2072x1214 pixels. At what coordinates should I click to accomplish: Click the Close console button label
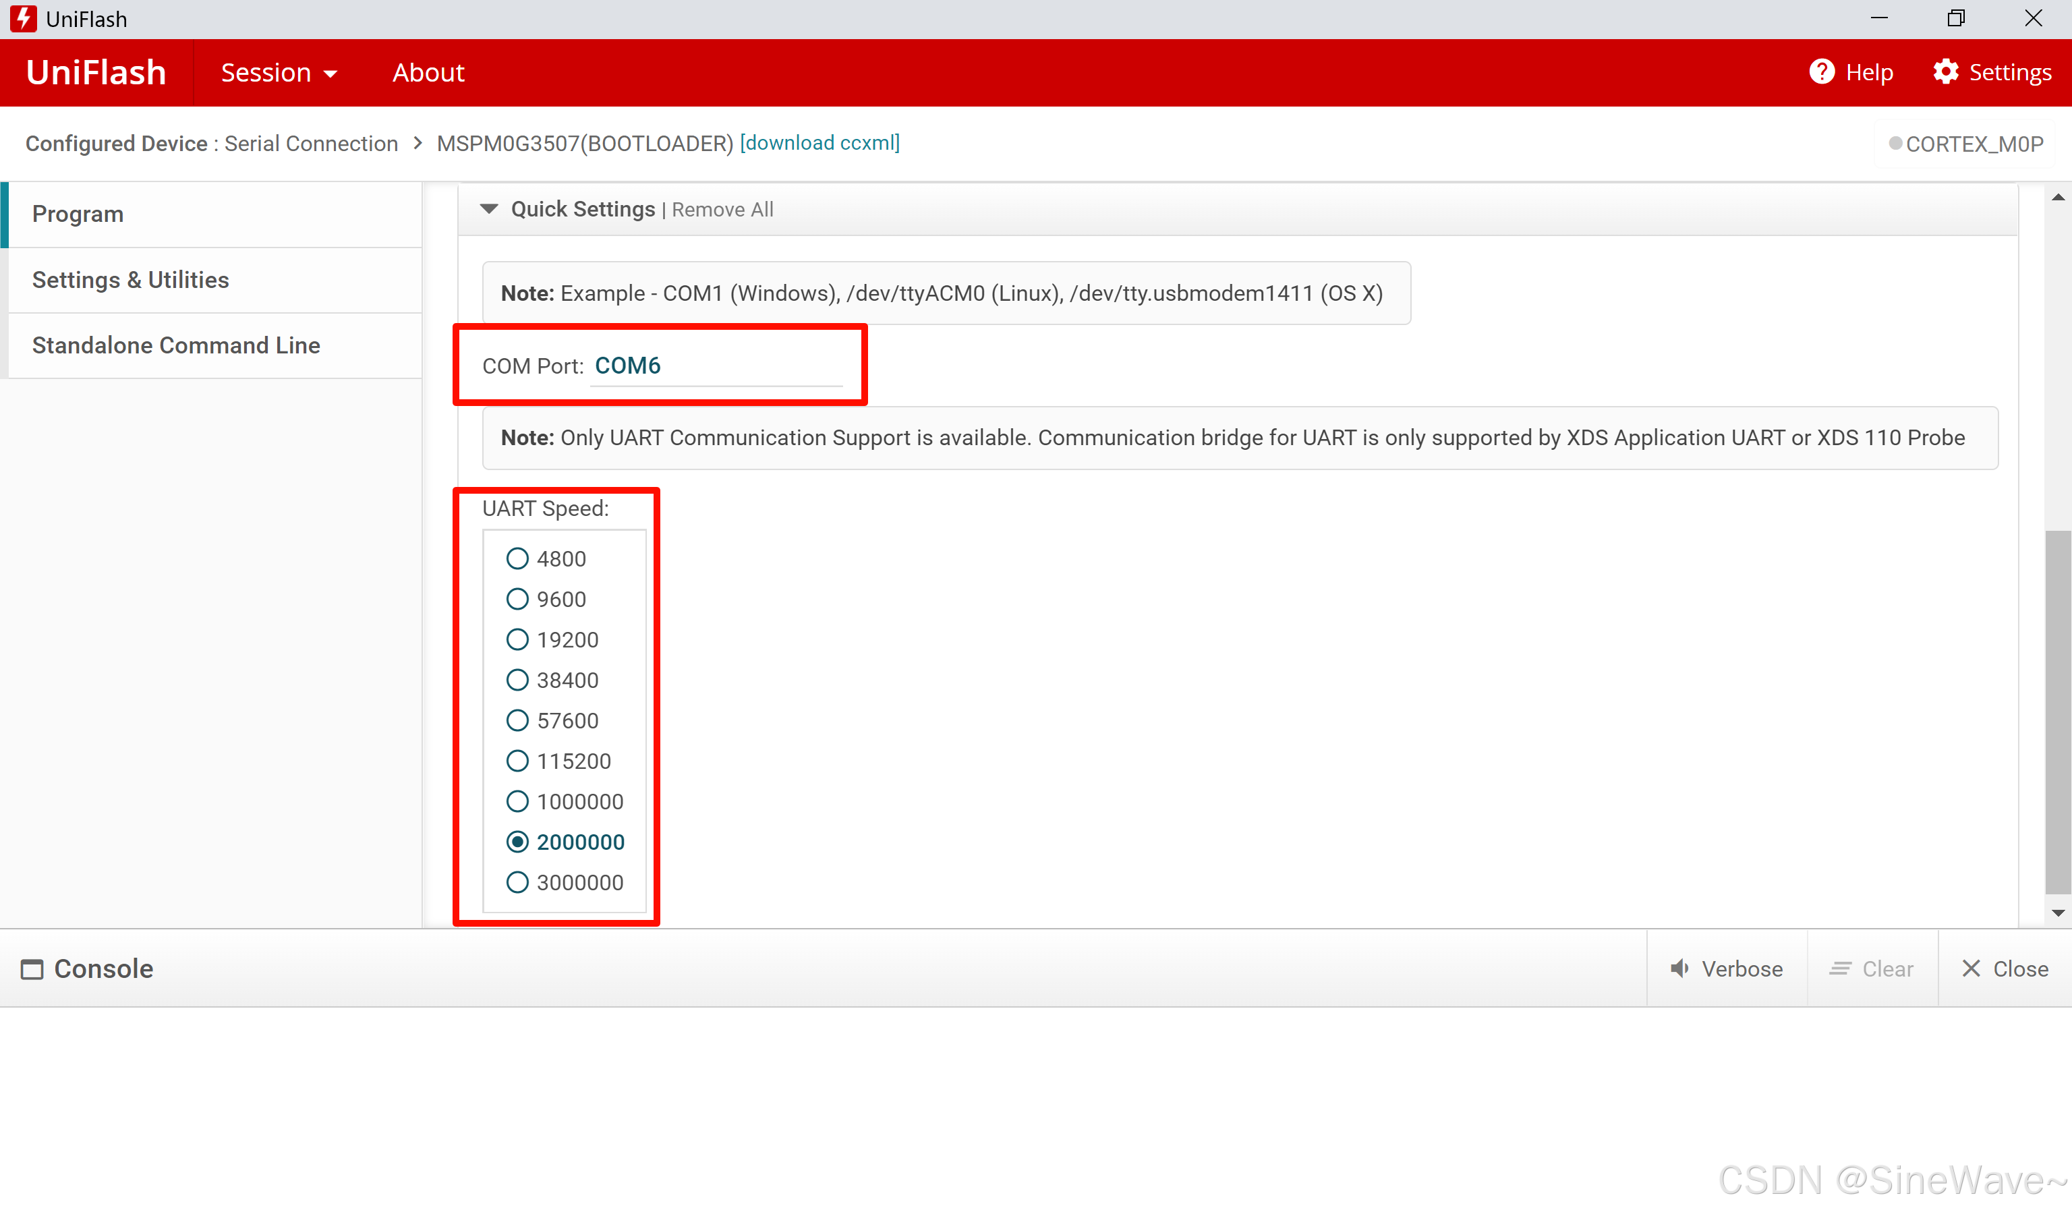coord(2020,969)
